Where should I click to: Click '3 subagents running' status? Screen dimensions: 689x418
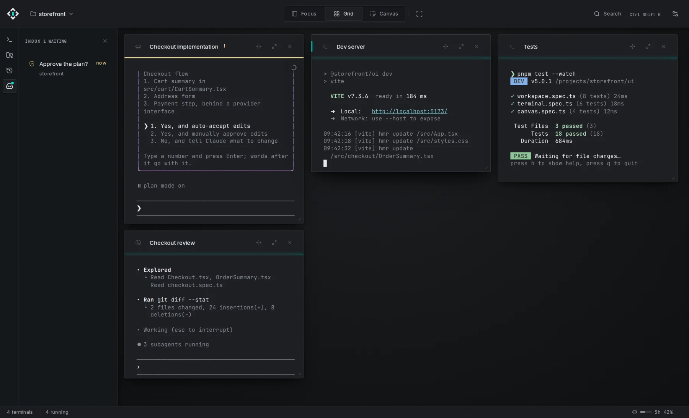click(x=173, y=345)
